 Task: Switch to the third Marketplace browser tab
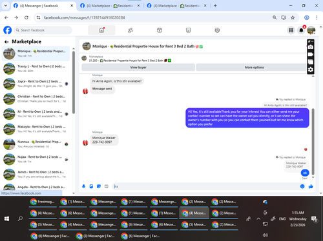pos(176,6)
